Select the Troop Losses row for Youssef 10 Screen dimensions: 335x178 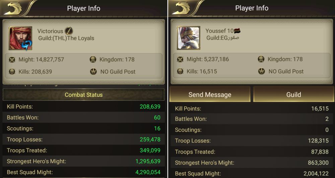point(252,141)
